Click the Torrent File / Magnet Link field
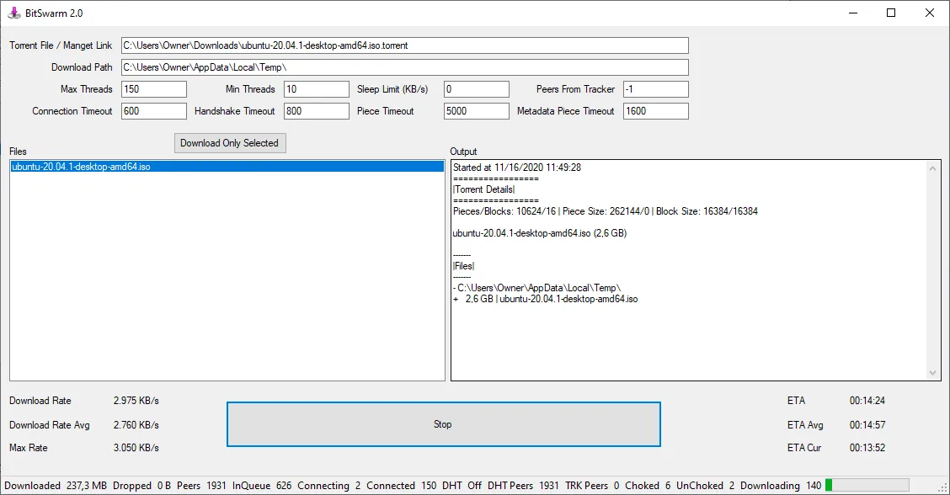The image size is (950, 495). pos(404,45)
